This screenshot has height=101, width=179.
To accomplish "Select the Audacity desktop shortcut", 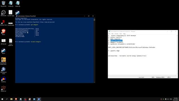I will pos(3,79).
